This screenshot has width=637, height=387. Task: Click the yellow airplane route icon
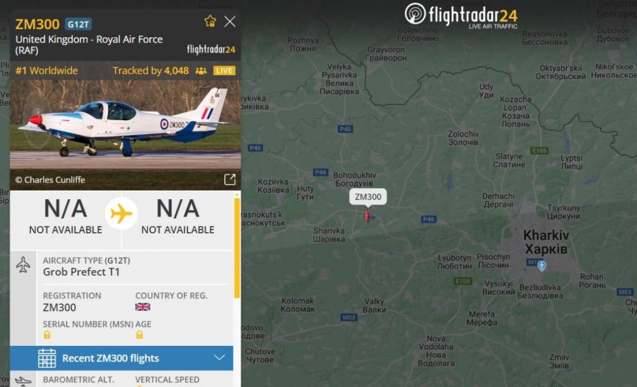121,214
